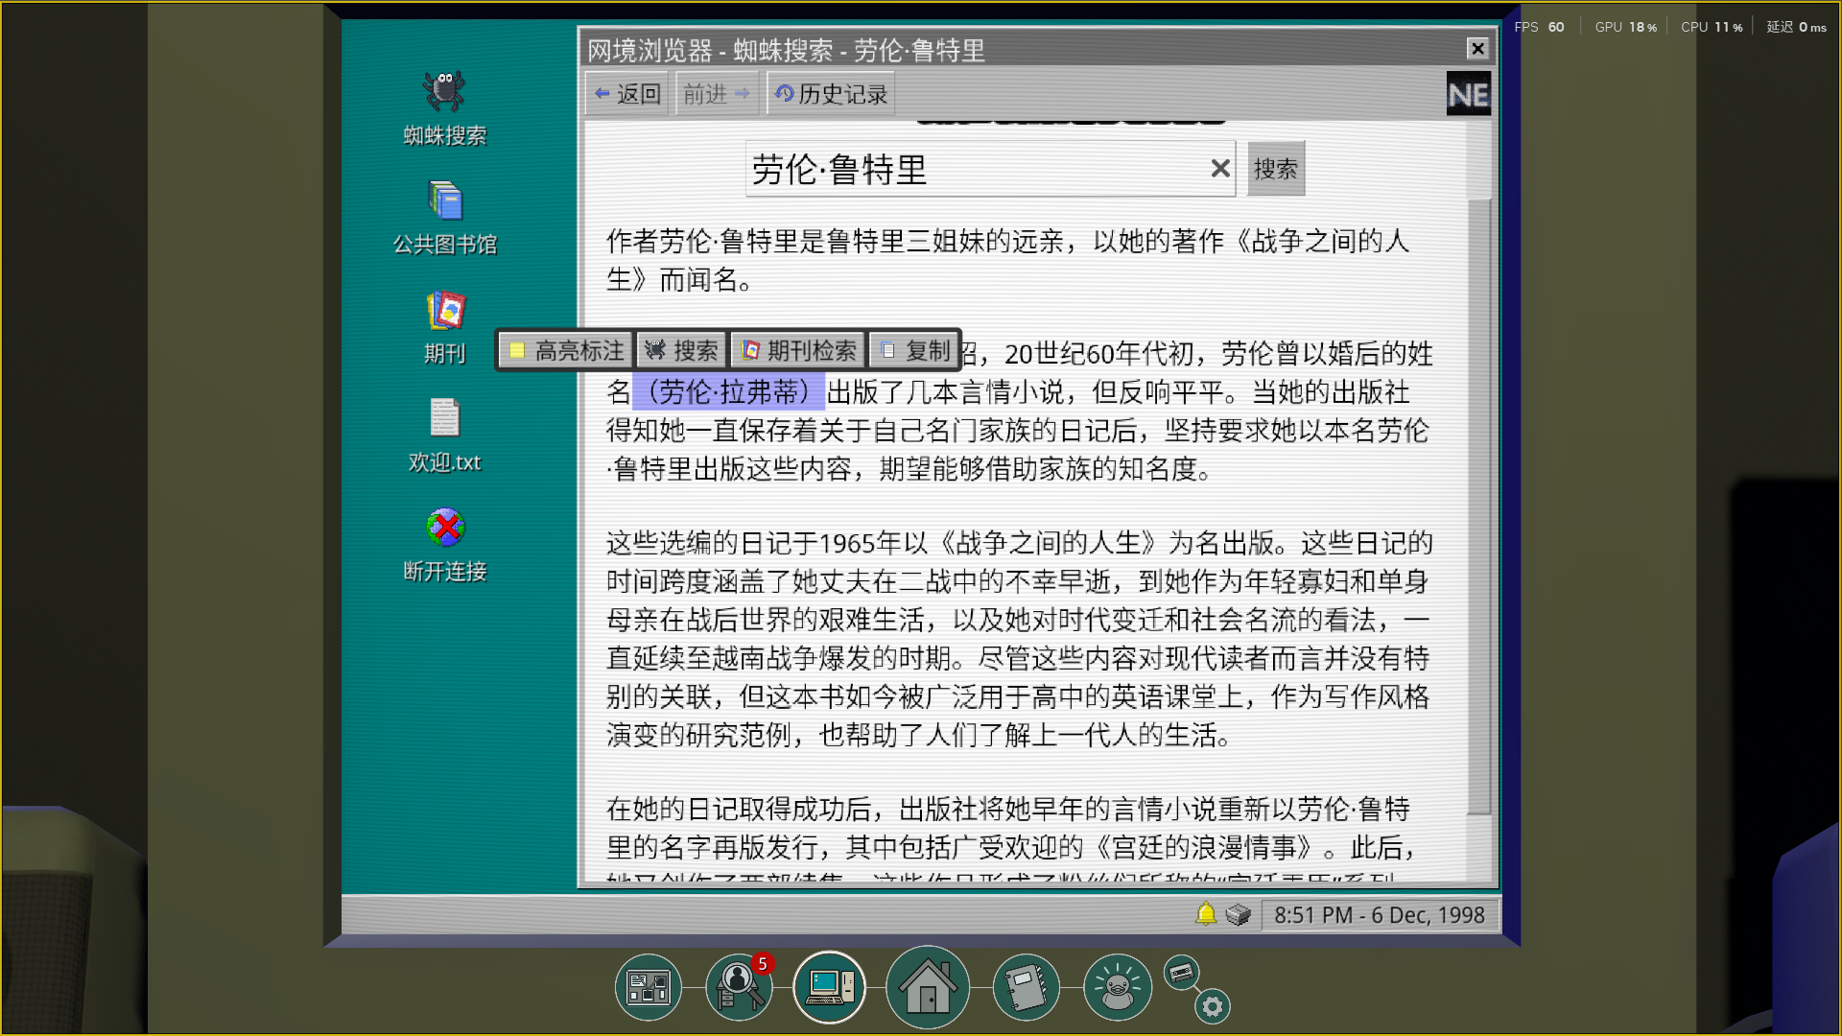The image size is (1842, 1036).
Task: Choose 复制 in the context menu
Action: (x=913, y=350)
